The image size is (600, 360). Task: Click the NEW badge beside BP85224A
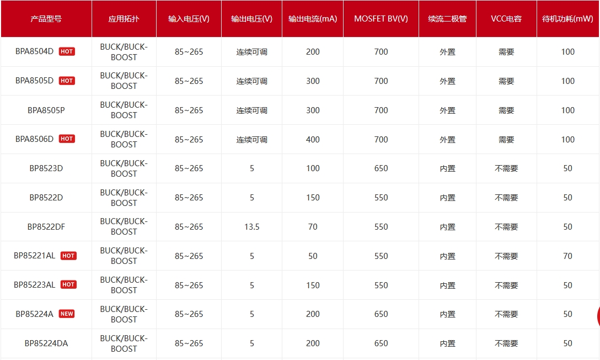pyautogui.click(x=67, y=314)
